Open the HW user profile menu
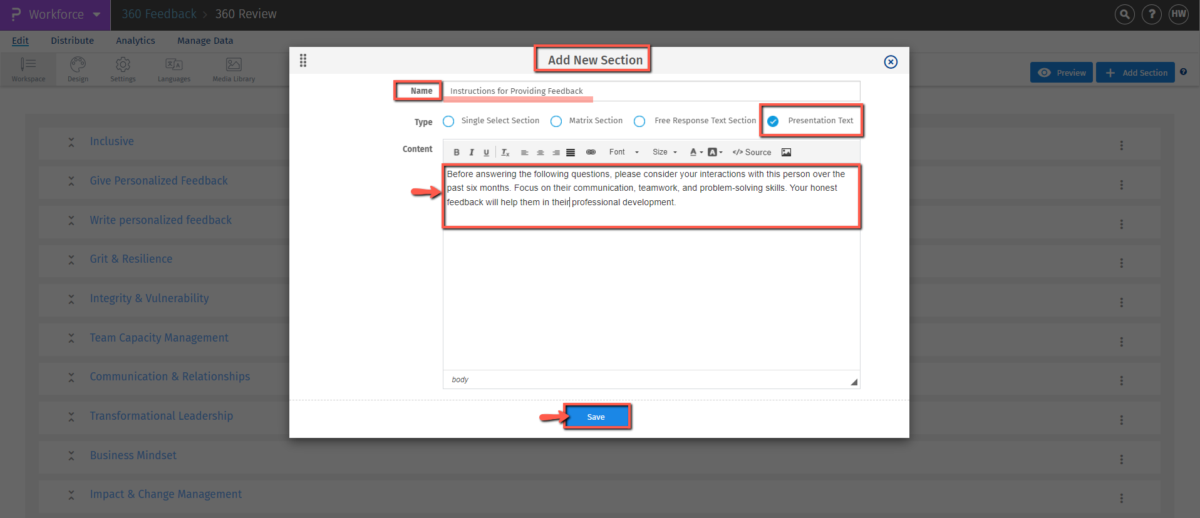The width and height of the screenshot is (1200, 518). tap(1179, 14)
